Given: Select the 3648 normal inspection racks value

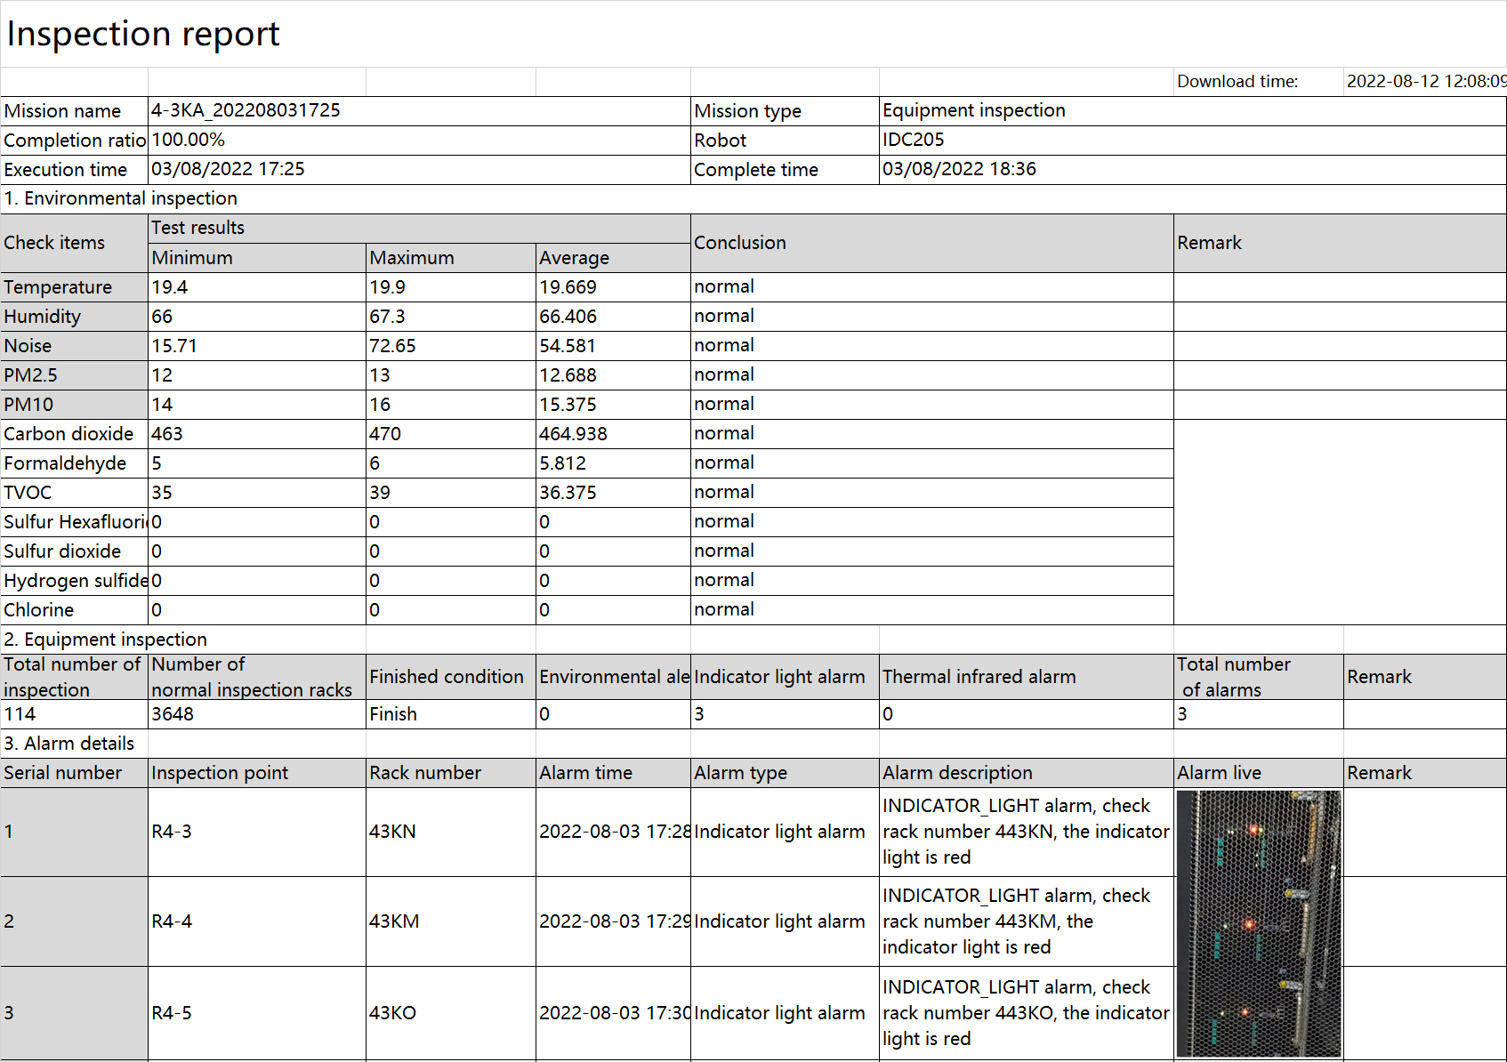Looking at the screenshot, I should 173,714.
